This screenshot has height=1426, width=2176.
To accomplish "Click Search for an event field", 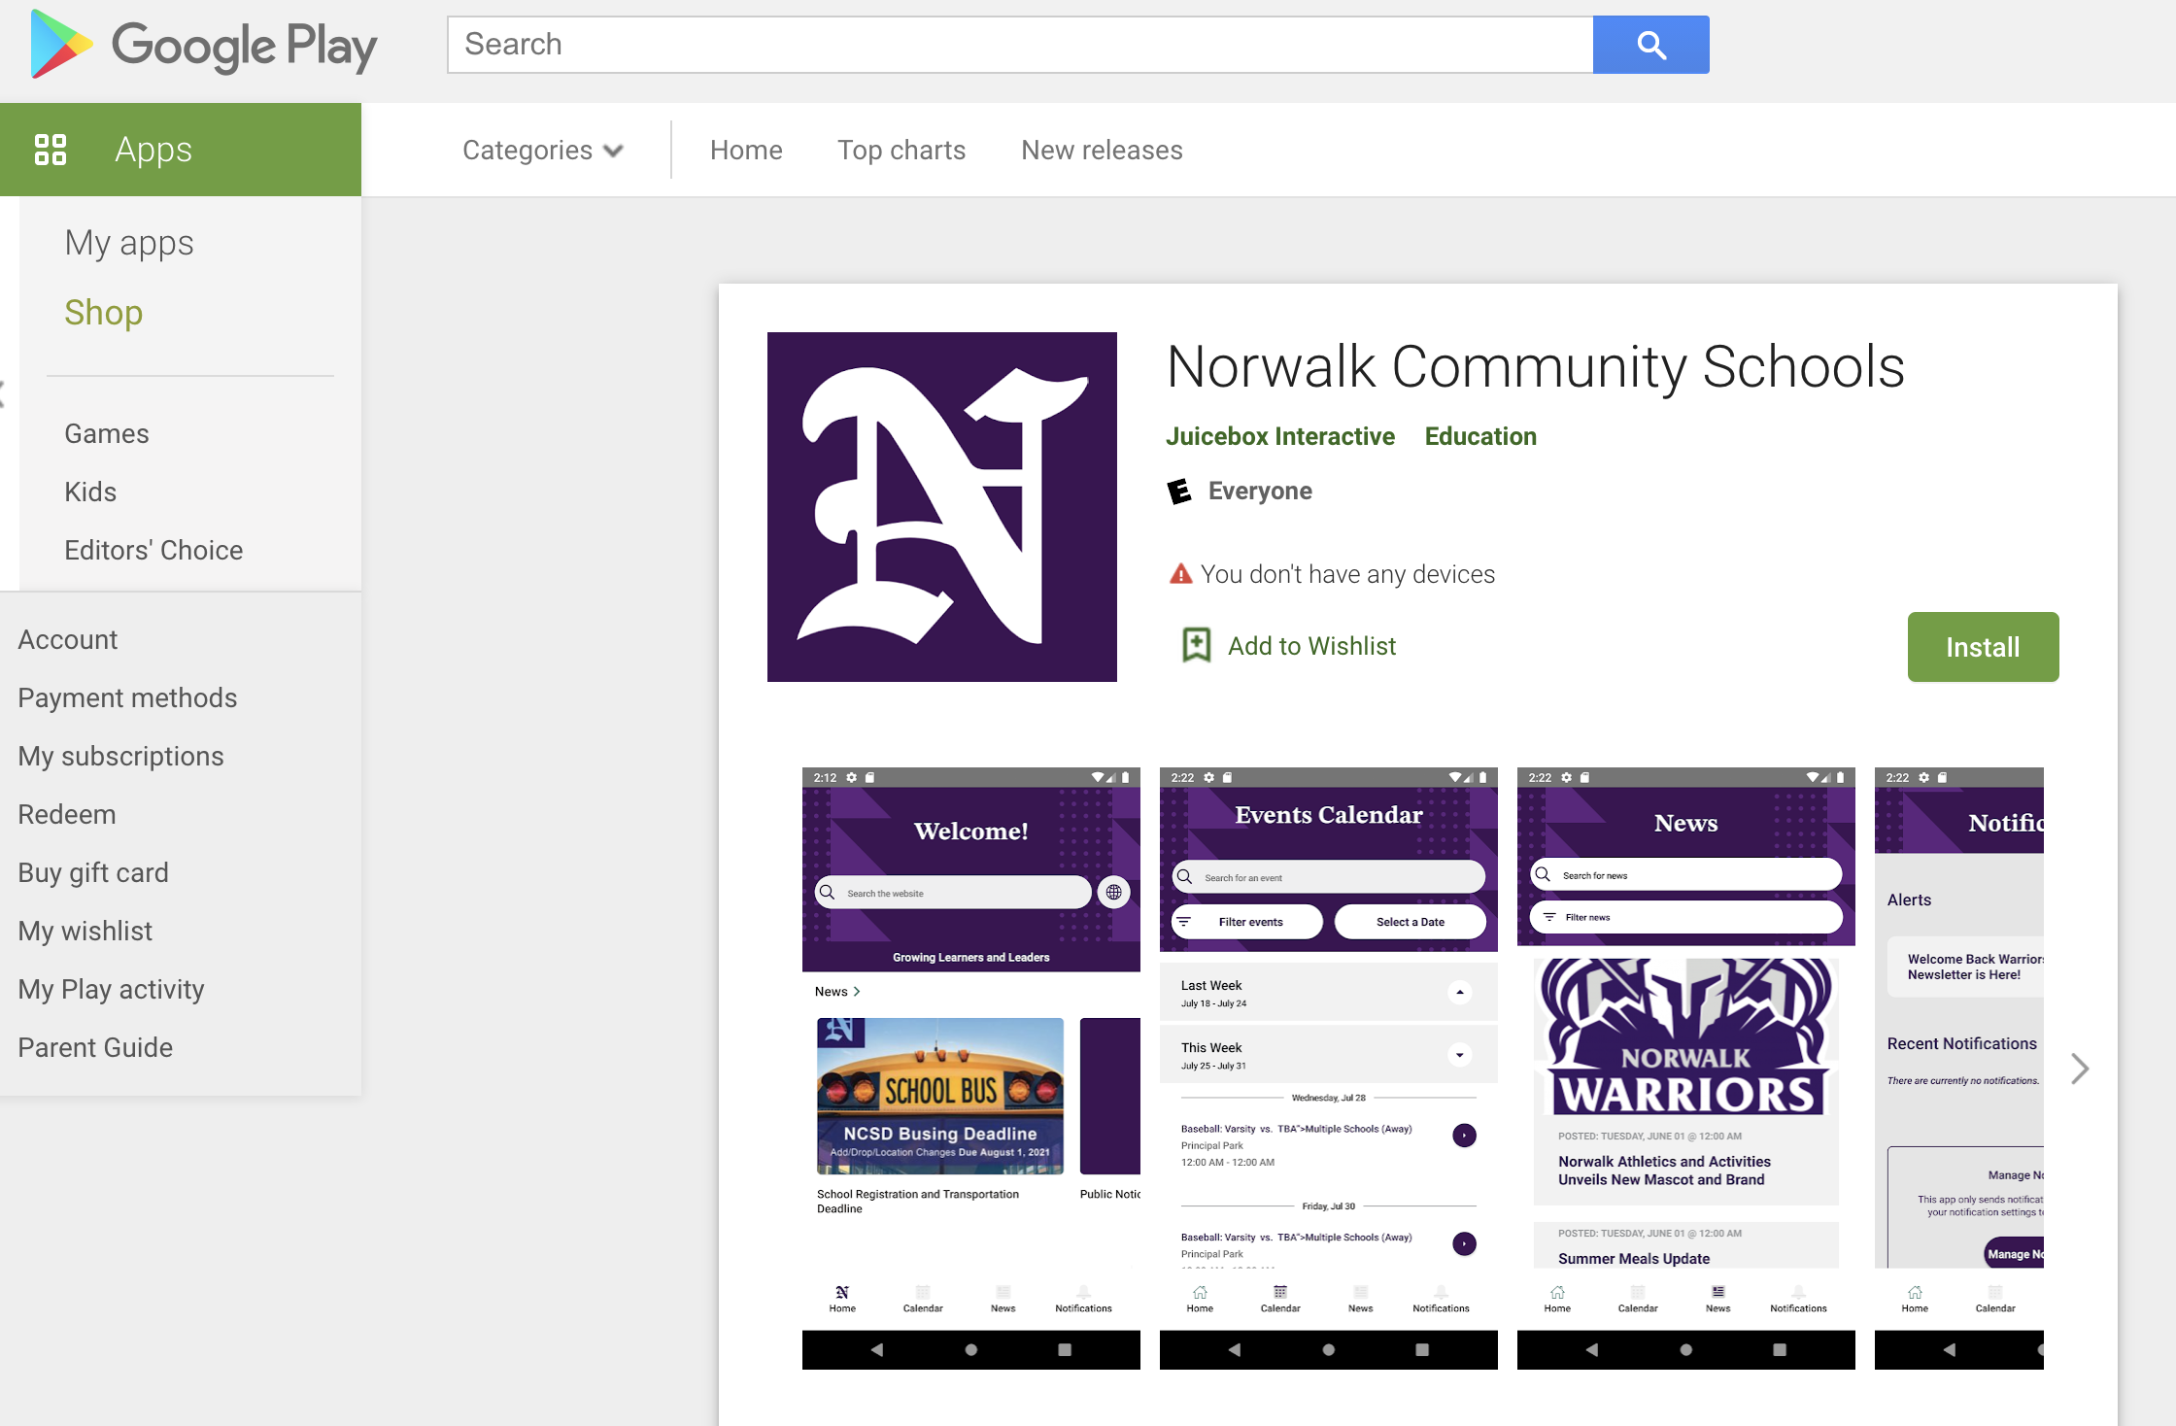I will [x=1329, y=877].
